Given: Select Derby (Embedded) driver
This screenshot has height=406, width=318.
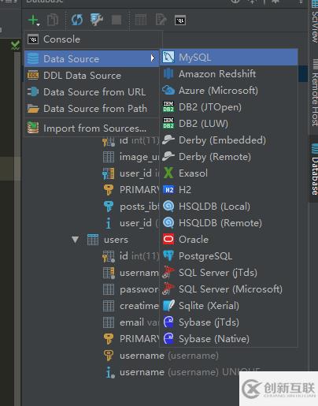Looking at the screenshot, I should tap(229, 140).
